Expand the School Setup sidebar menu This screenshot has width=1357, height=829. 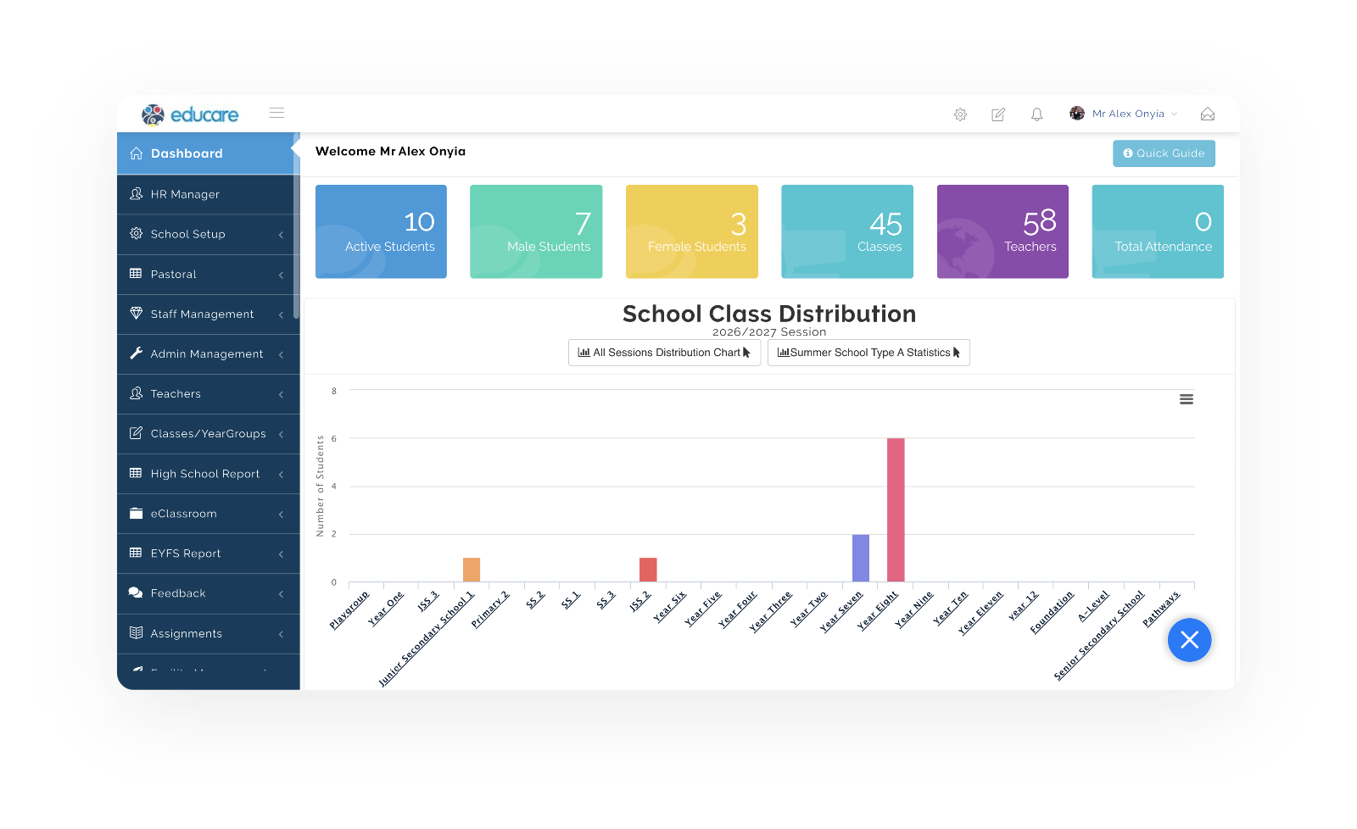tap(208, 234)
